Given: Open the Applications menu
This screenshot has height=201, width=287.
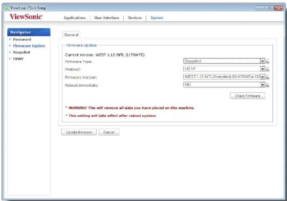Looking at the screenshot, I should click(x=75, y=18).
